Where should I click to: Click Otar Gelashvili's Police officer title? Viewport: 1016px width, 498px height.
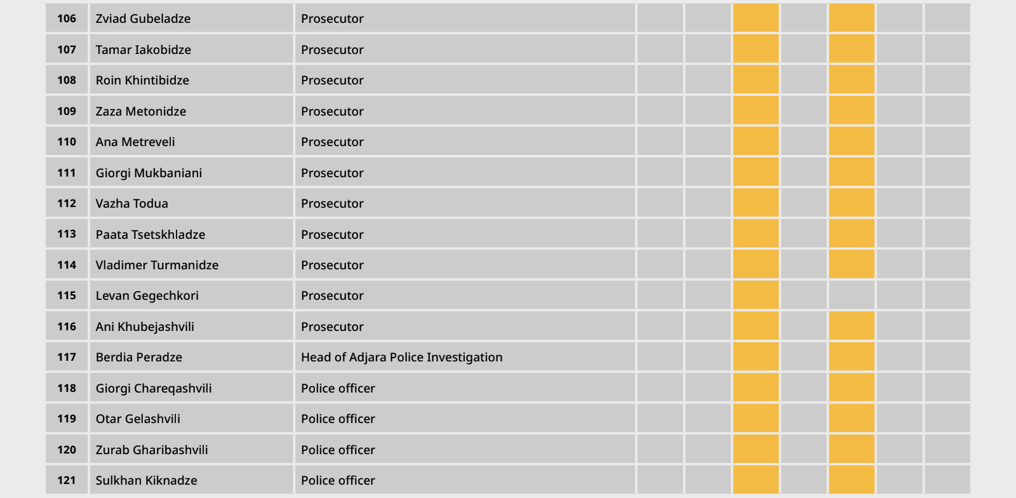point(338,419)
